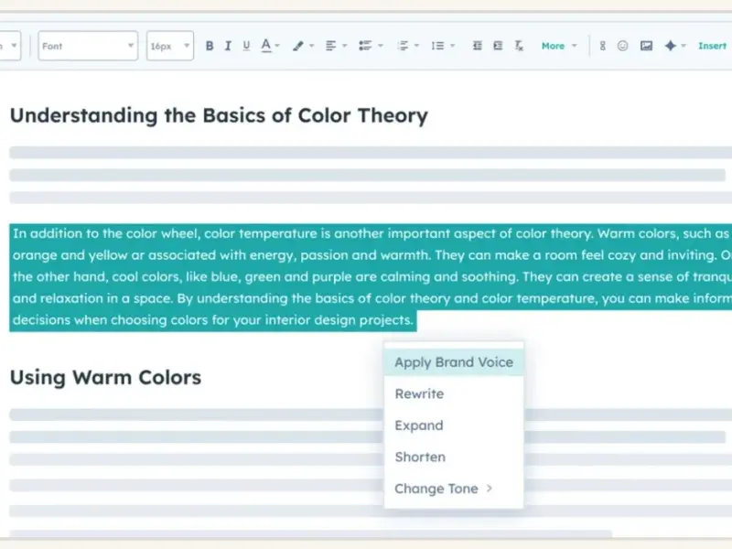Open the emoji picker smiley icon
732x549 pixels.
(622, 46)
